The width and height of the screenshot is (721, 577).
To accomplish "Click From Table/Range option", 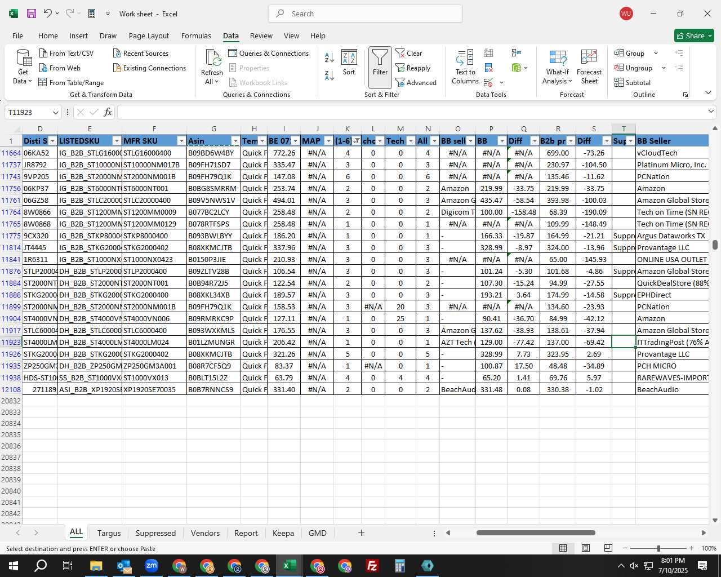I will (x=71, y=82).
